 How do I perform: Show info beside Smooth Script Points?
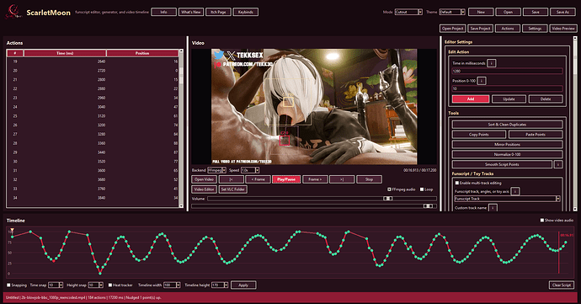[x=558, y=164]
